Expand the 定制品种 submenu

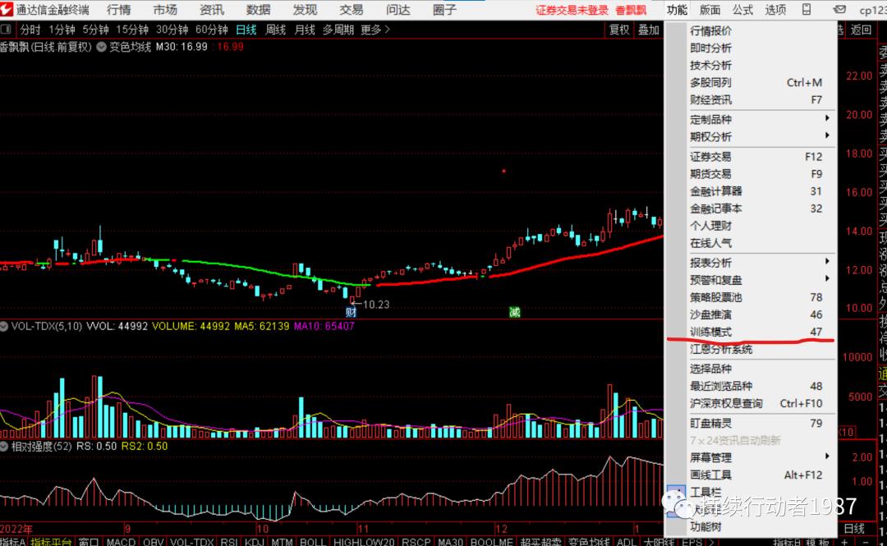point(827,118)
